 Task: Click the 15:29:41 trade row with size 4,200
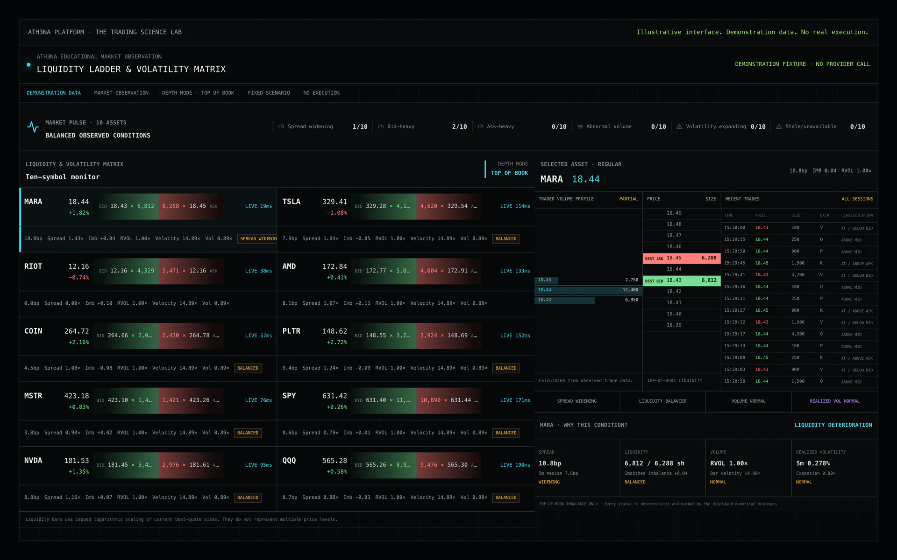pyautogui.click(x=799, y=275)
